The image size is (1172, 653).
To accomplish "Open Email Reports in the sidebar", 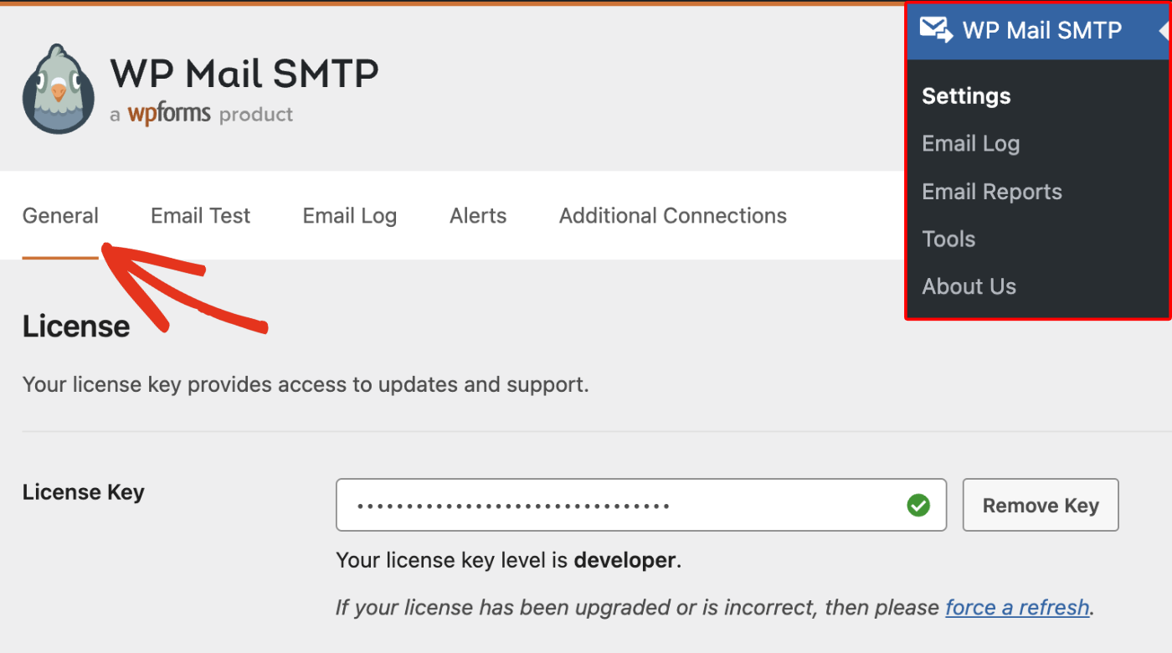I will click(x=991, y=191).
